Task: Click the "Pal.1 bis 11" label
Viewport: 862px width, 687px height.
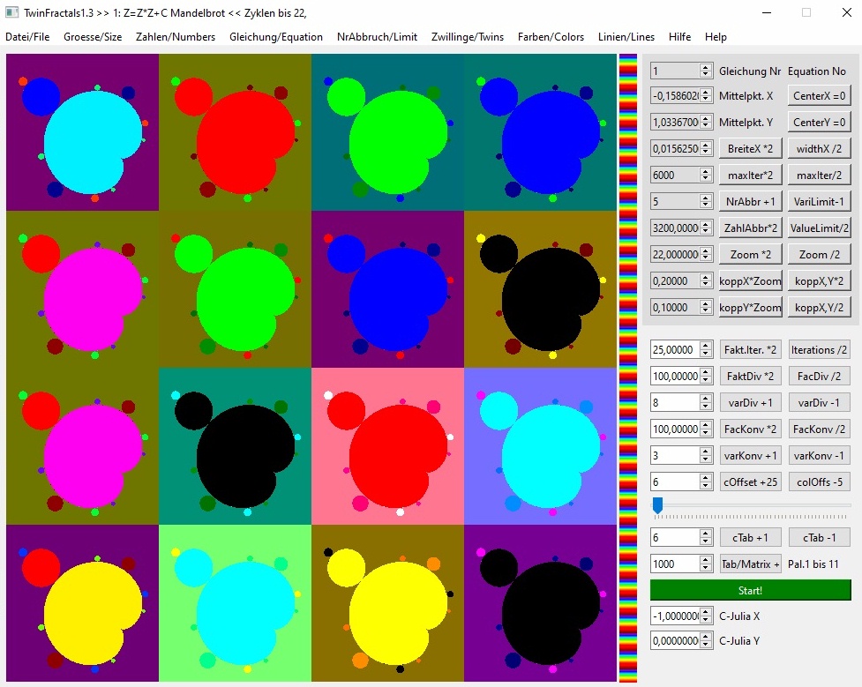Action: 813,564
